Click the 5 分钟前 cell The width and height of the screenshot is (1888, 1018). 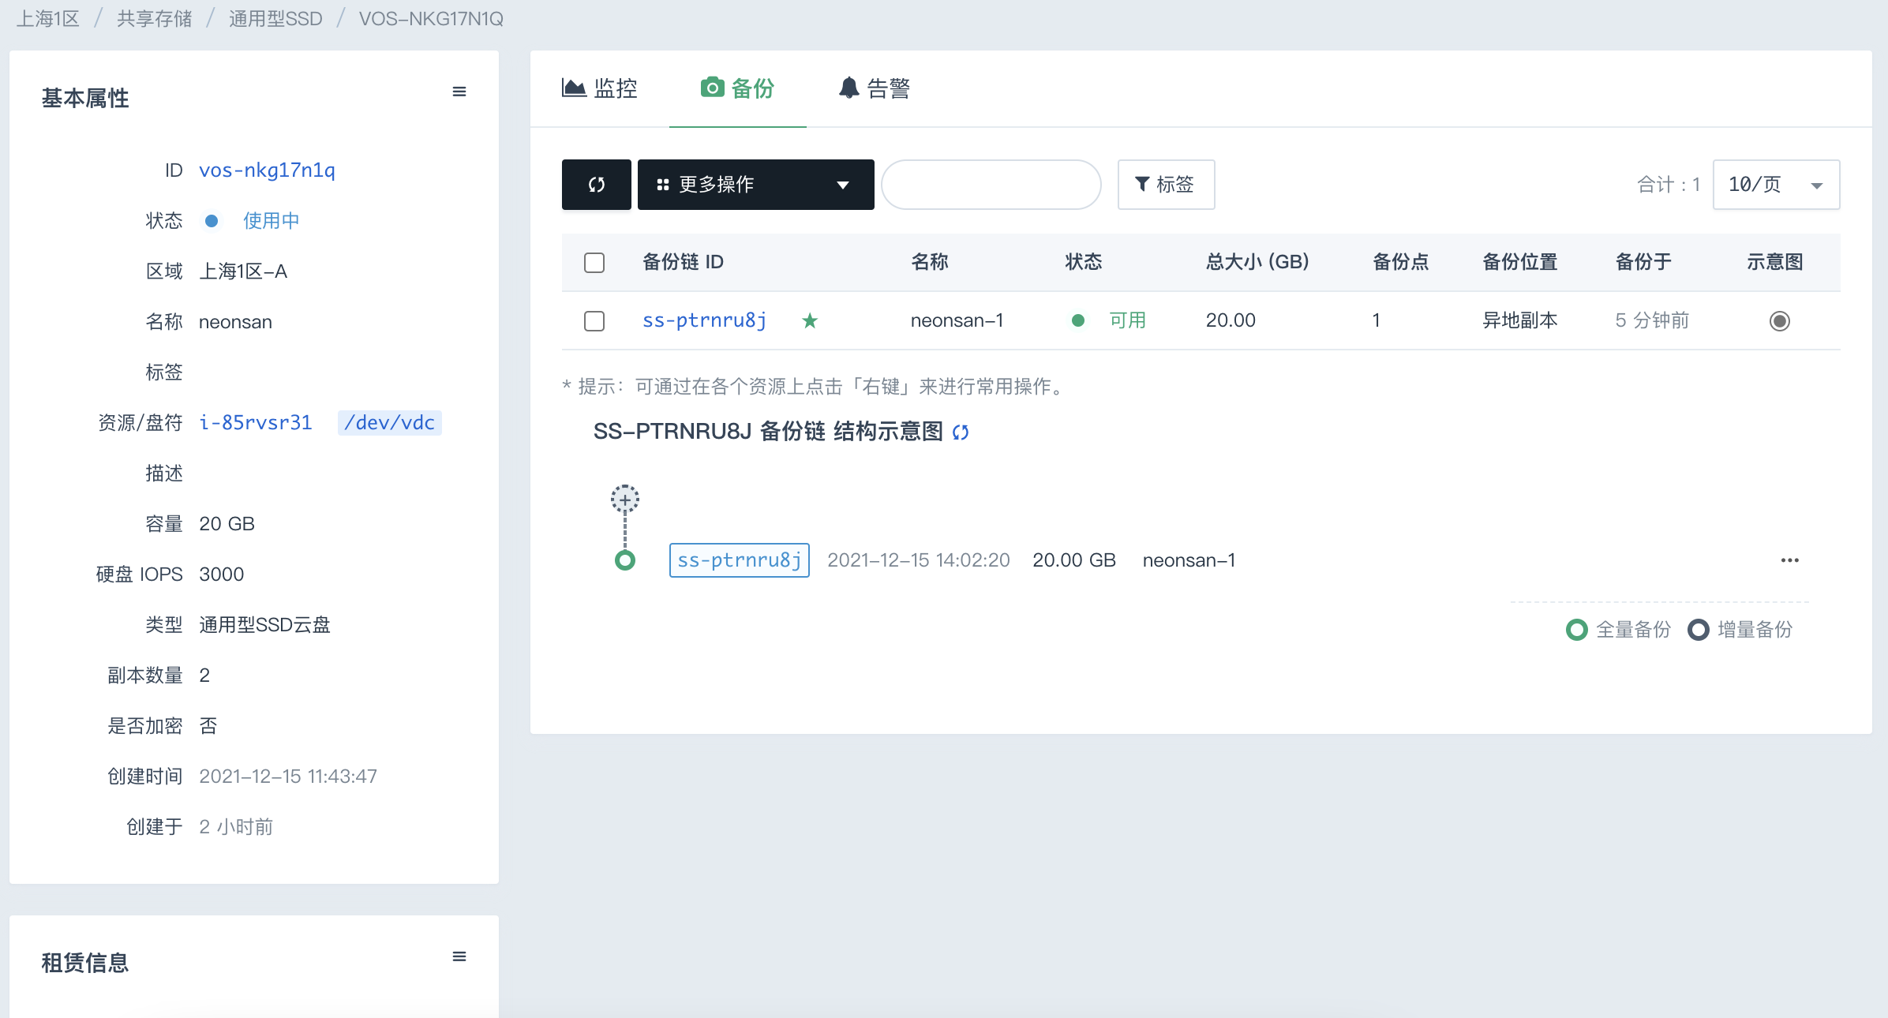tap(1652, 320)
